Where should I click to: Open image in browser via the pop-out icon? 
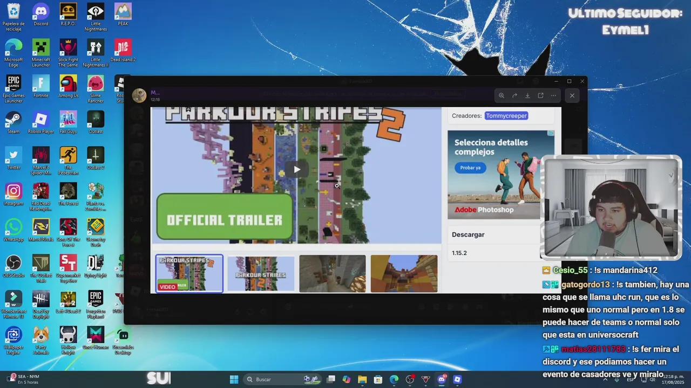point(540,95)
